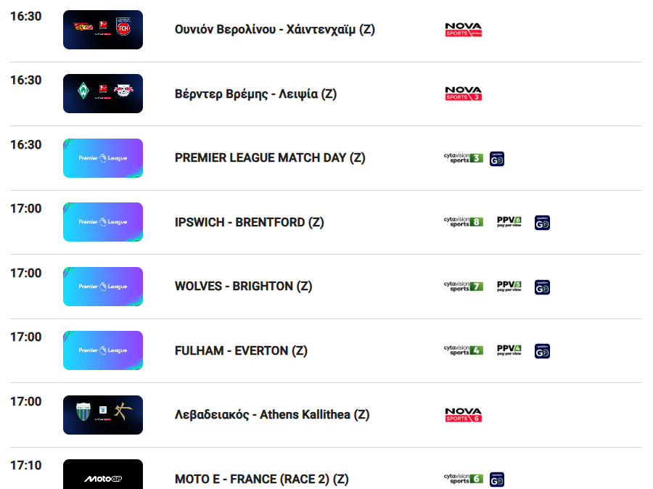The image size is (653, 489).
Task: Click Cytavision GO icon on Match Day row
Action: [x=497, y=159]
